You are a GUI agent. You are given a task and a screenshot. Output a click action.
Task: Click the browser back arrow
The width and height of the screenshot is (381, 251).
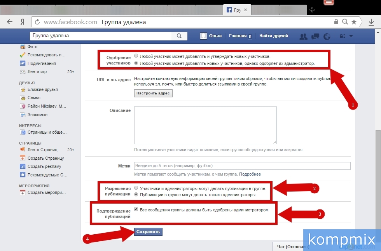point(10,22)
